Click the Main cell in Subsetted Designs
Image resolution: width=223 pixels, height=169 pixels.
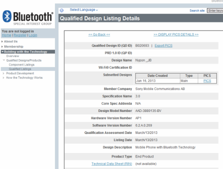[189, 81]
